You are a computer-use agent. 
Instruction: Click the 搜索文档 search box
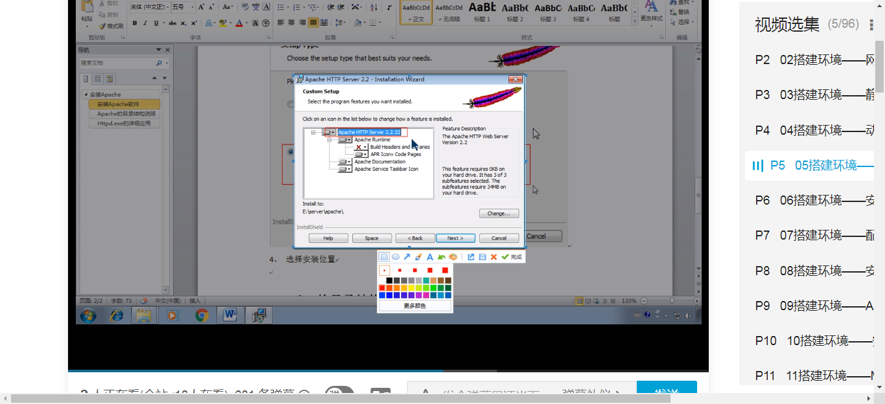point(117,63)
